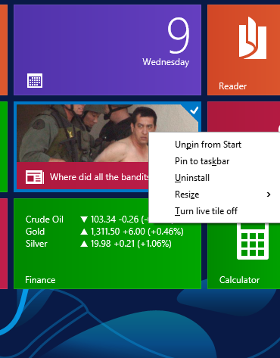Uncheck the selected News tile checkmark
This screenshot has height=358, width=280.
pyautogui.click(x=194, y=111)
